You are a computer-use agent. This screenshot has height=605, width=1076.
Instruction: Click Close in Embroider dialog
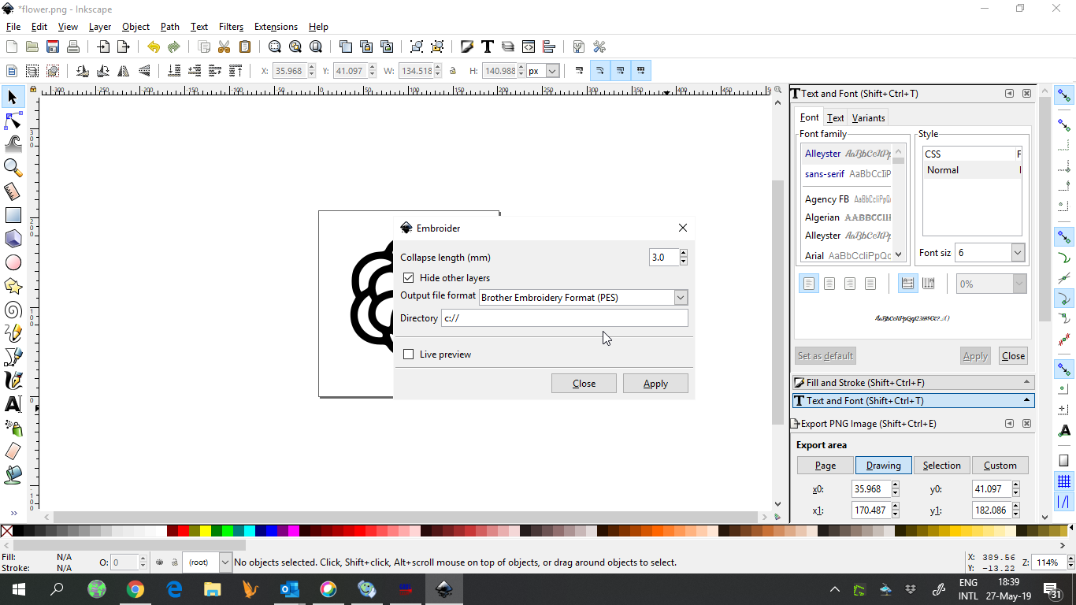[584, 384]
